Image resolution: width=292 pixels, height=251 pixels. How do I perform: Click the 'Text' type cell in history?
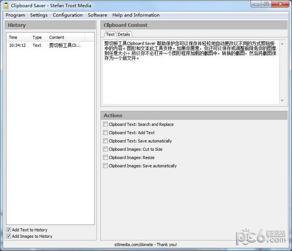coord(36,45)
